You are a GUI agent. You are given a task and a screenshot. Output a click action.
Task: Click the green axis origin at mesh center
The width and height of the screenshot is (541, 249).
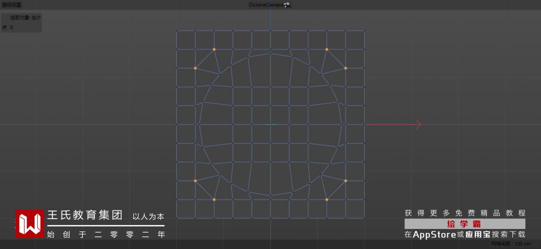(x=270, y=124)
